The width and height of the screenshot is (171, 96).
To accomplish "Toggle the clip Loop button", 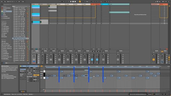I will click(x=36, y=75).
